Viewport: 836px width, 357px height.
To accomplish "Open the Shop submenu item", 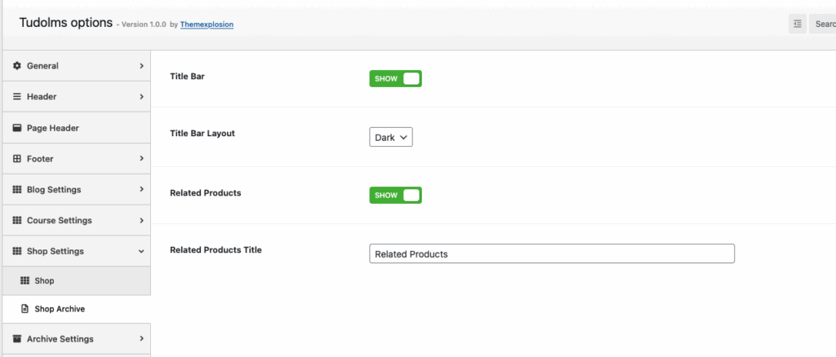I will coord(45,280).
